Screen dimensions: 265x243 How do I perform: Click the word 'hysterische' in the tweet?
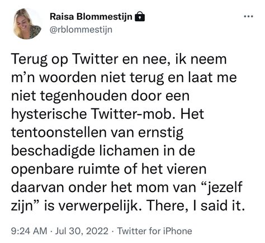(49, 115)
